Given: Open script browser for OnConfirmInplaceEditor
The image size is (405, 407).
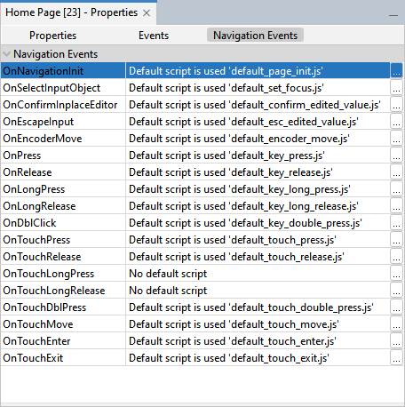Looking at the screenshot, I should pyautogui.click(x=396, y=105).
